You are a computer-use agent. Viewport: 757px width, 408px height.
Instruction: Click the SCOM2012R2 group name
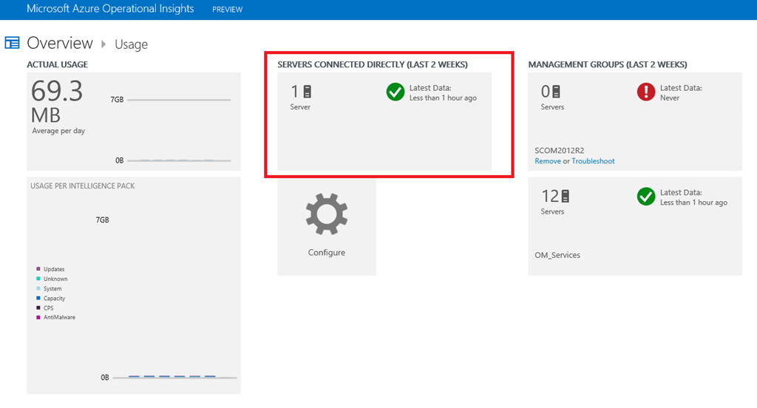[559, 151]
